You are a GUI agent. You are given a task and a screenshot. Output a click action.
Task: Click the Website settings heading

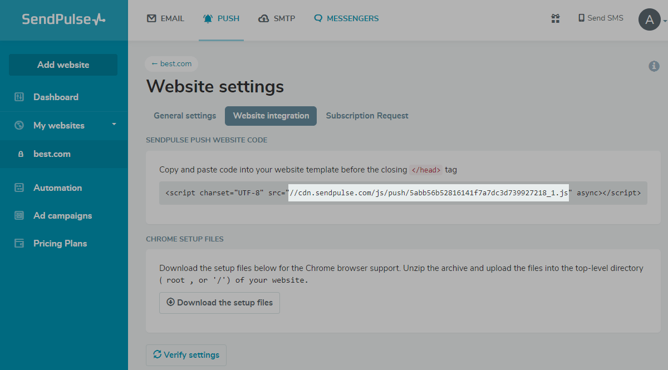(215, 87)
